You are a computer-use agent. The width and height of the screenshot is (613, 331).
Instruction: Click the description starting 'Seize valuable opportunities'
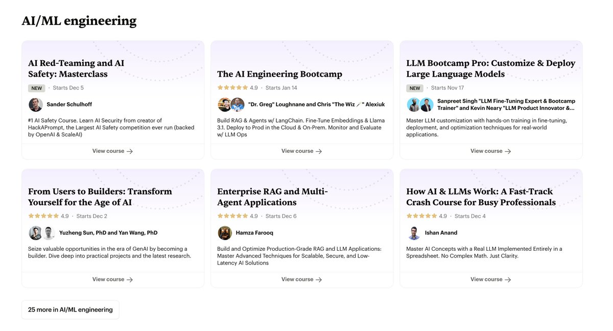click(109, 252)
